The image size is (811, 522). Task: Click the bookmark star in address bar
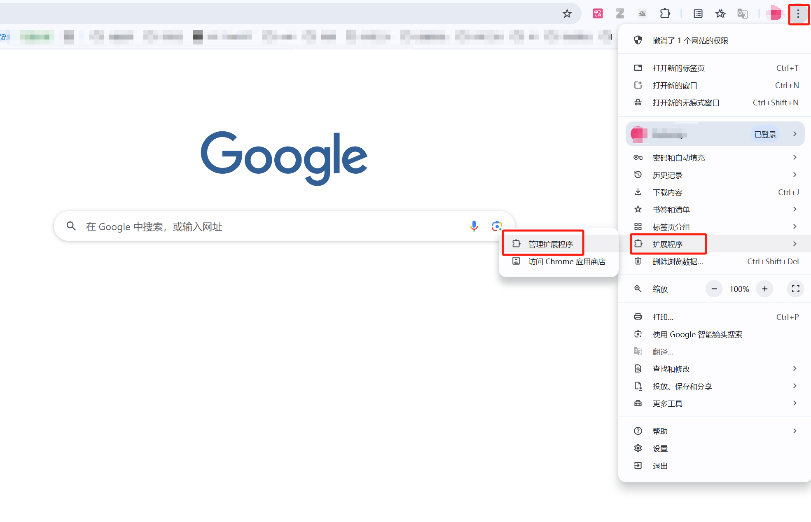pyautogui.click(x=567, y=14)
